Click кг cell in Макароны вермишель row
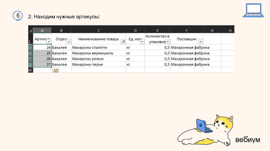 tap(135, 53)
